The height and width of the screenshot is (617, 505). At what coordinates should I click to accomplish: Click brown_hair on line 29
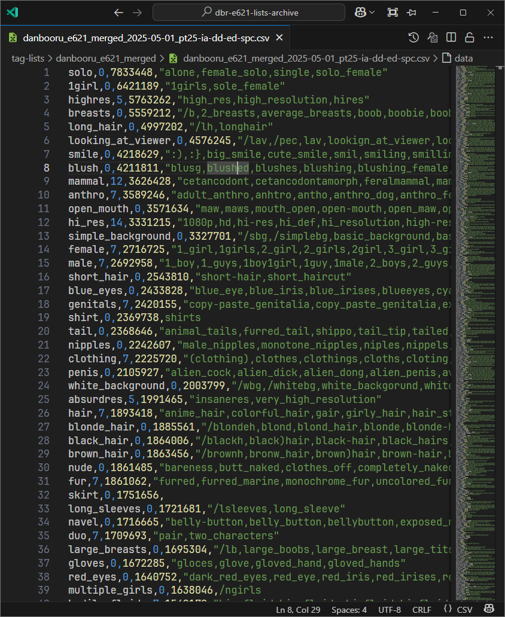pos(99,454)
